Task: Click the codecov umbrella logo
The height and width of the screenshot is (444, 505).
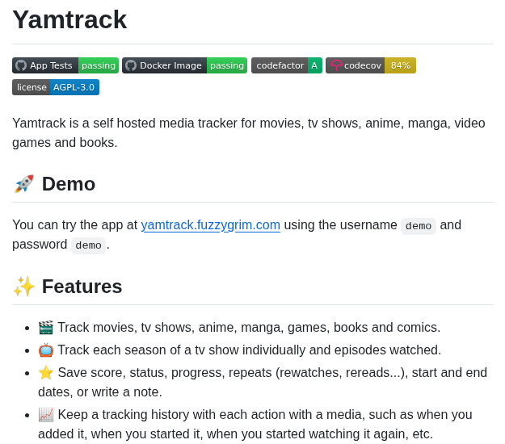Action: pyautogui.click(x=336, y=65)
